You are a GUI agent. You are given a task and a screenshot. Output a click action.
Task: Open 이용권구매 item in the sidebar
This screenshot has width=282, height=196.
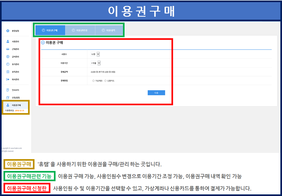click(x=16, y=105)
